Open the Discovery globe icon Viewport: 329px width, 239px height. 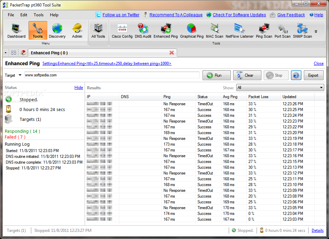(x=57, y=31)
